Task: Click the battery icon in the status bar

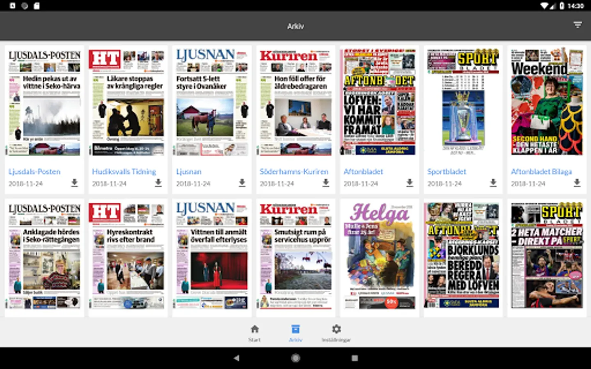Action: point(562,6)
